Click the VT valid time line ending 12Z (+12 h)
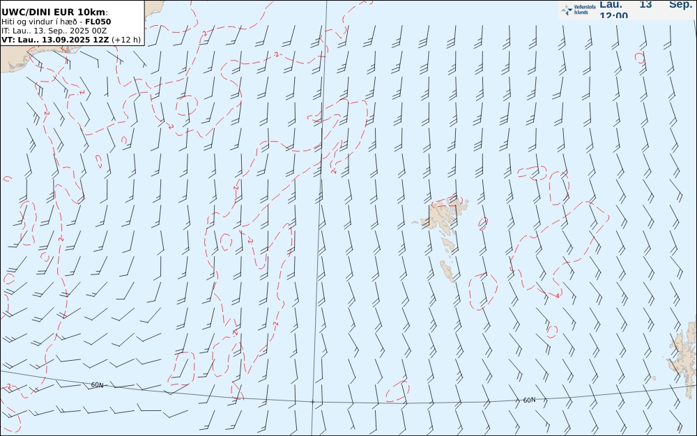The image size is (697, 436). click(70, 40)
